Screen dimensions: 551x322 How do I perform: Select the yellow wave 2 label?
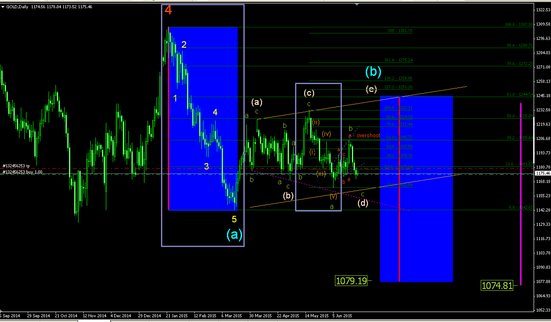coord(184,44)
